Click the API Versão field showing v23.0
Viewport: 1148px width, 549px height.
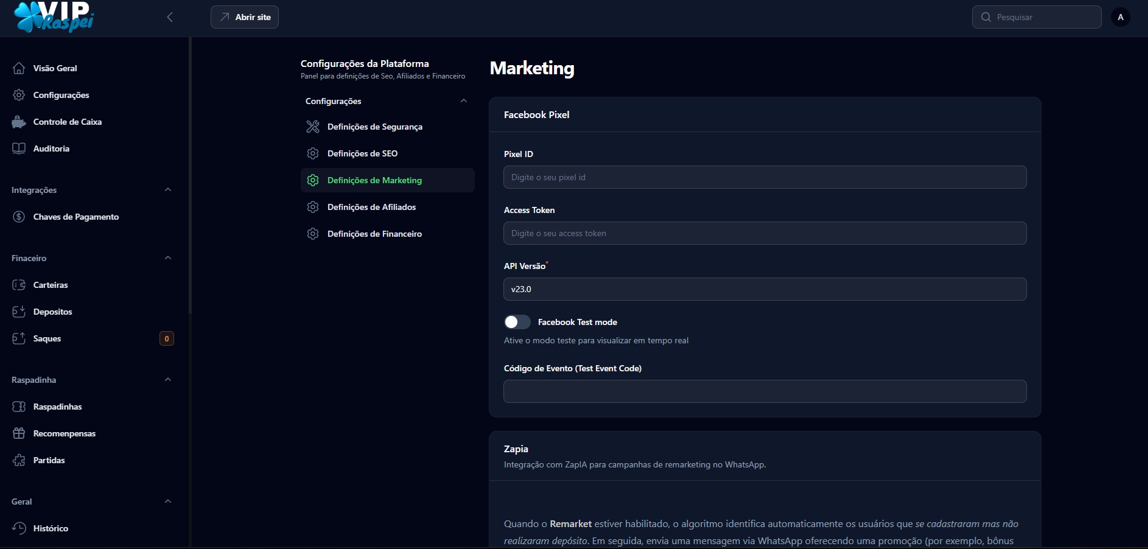765,289
